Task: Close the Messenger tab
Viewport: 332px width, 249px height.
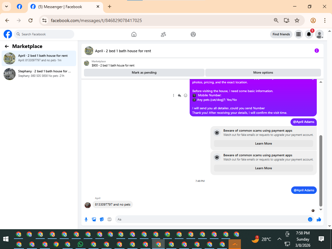Action: pyautogui.click(x=98, y=6)
